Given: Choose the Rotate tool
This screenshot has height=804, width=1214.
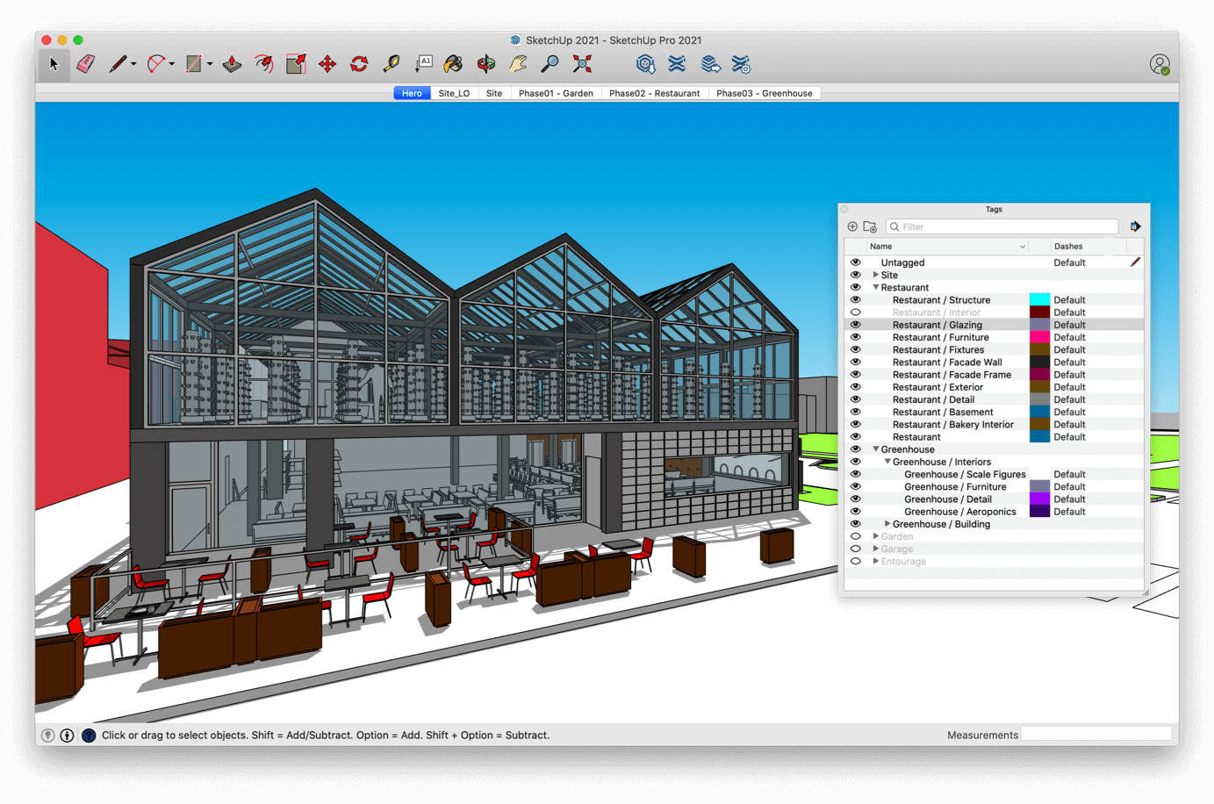Looking at the screenshot, I should [359, 63].
